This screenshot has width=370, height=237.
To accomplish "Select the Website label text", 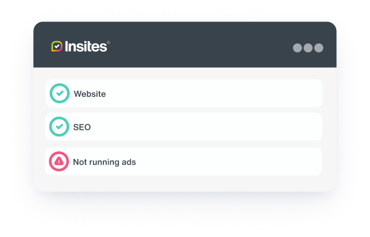I will [89, 94].
